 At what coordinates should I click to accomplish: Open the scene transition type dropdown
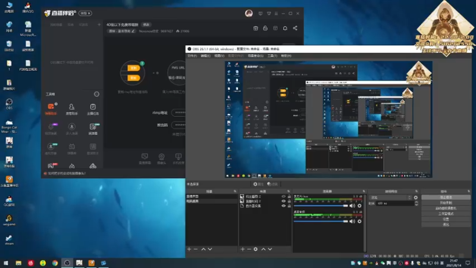coord(390,198)
